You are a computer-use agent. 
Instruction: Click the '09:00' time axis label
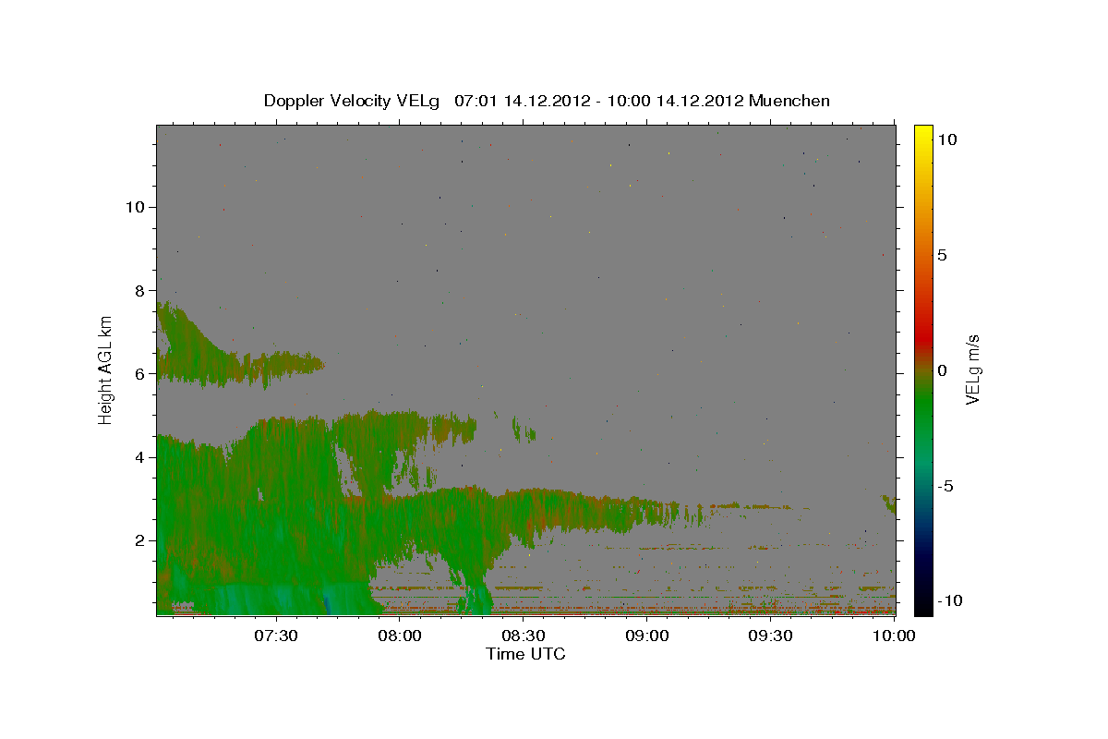pos(647,636)
